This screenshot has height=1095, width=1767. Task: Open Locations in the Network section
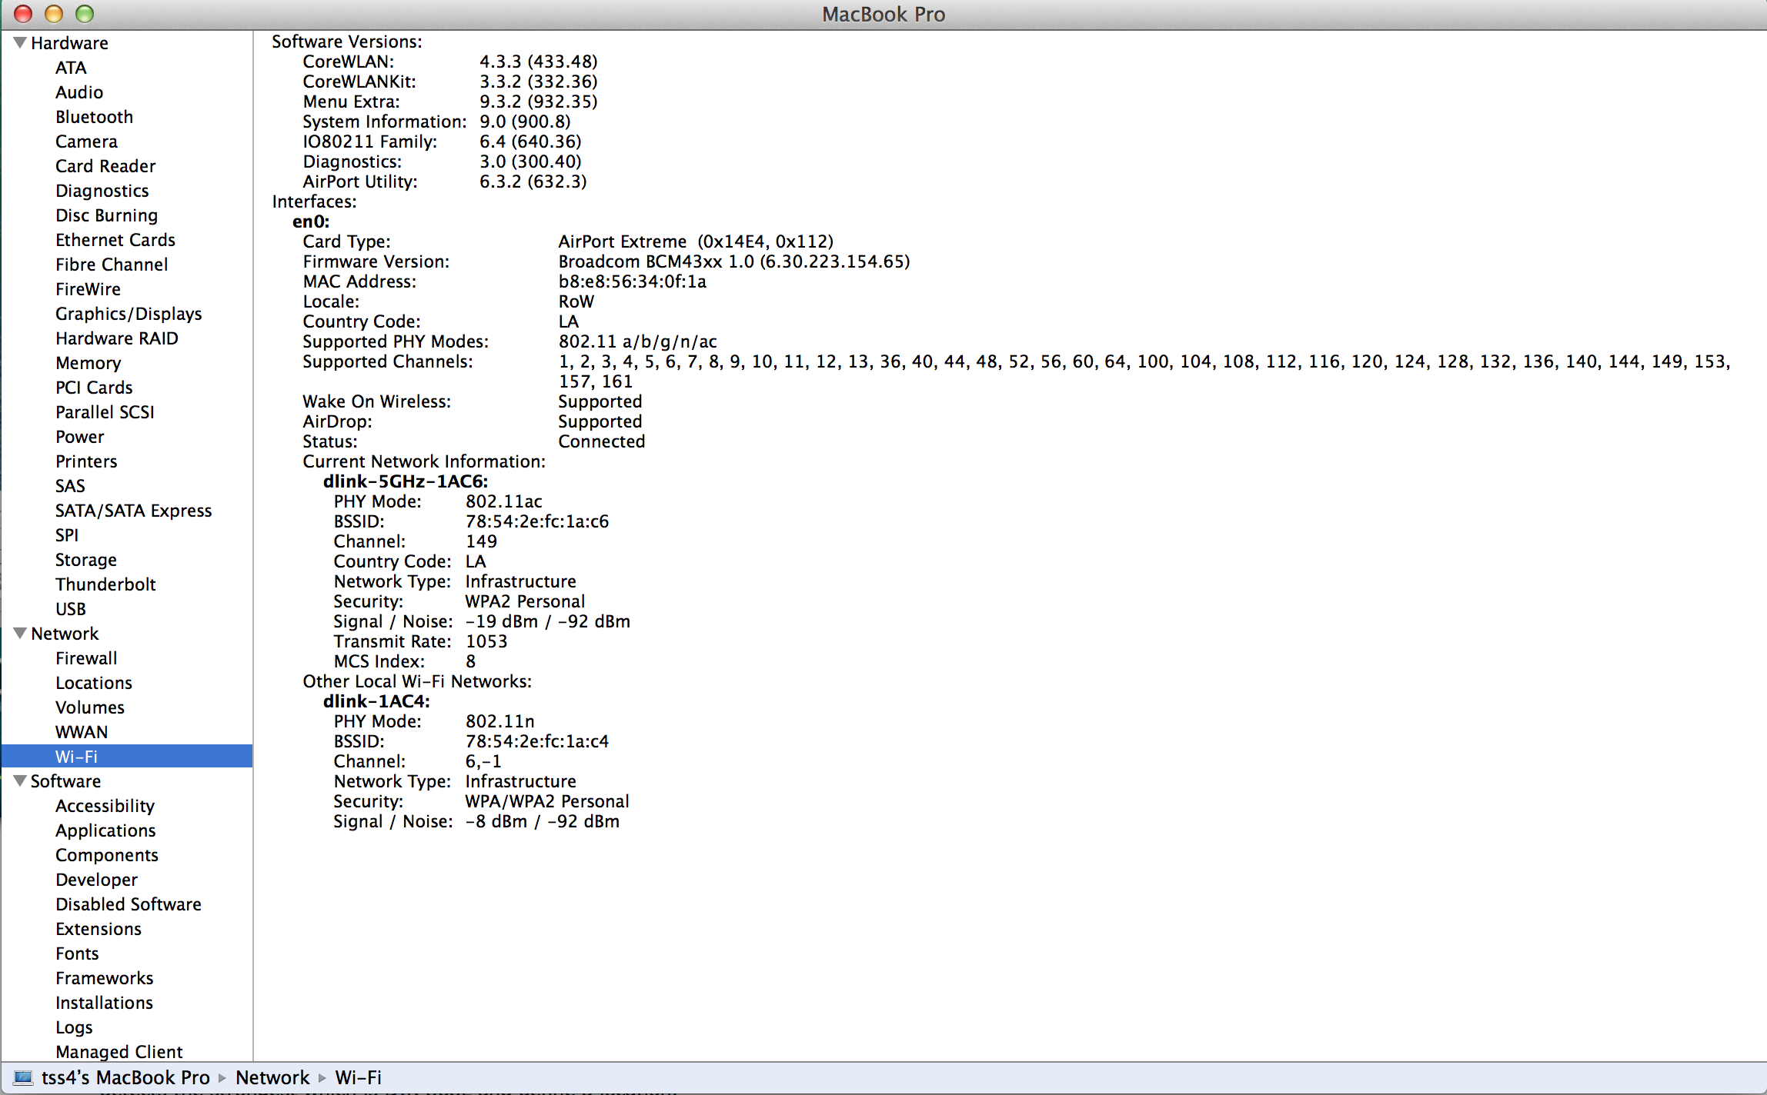click(93, 682)
